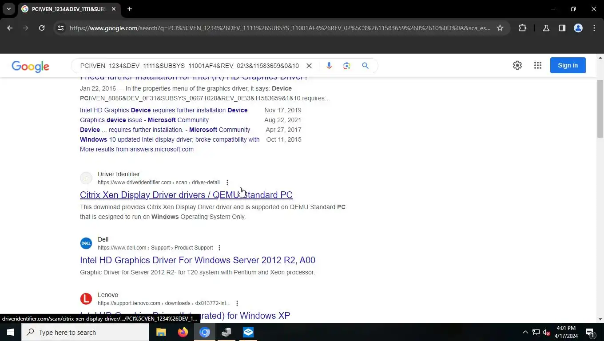
Task: Click the address bar URL
Action: coord(280,28)
